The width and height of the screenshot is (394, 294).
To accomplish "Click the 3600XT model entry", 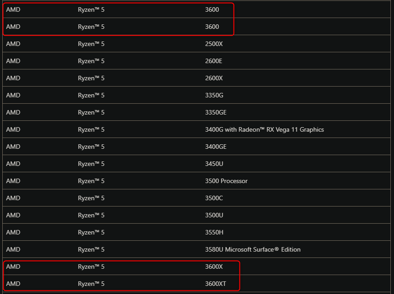I will tap(216, 284).
